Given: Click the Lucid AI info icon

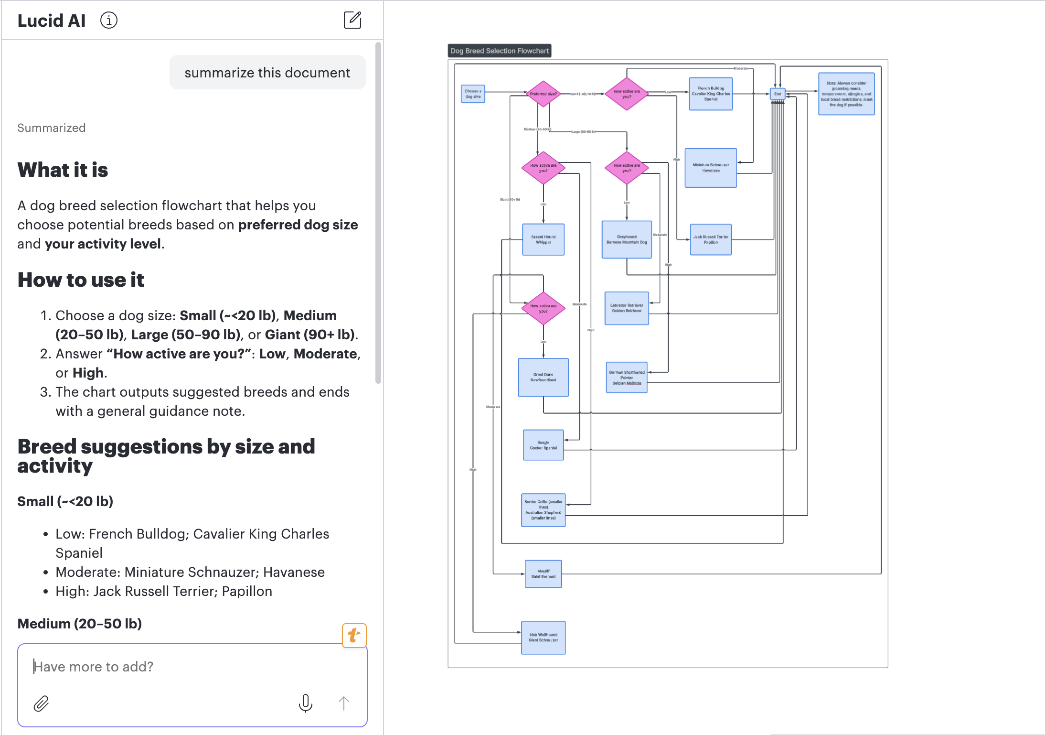Looking at the screenshot, I should (109, 21).
